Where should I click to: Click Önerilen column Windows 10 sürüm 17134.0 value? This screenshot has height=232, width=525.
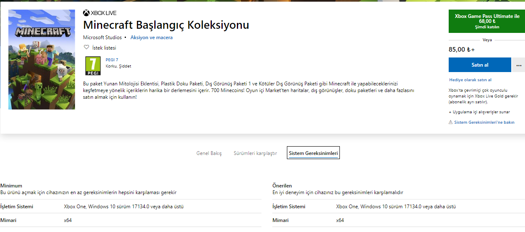tap(396, 207)
